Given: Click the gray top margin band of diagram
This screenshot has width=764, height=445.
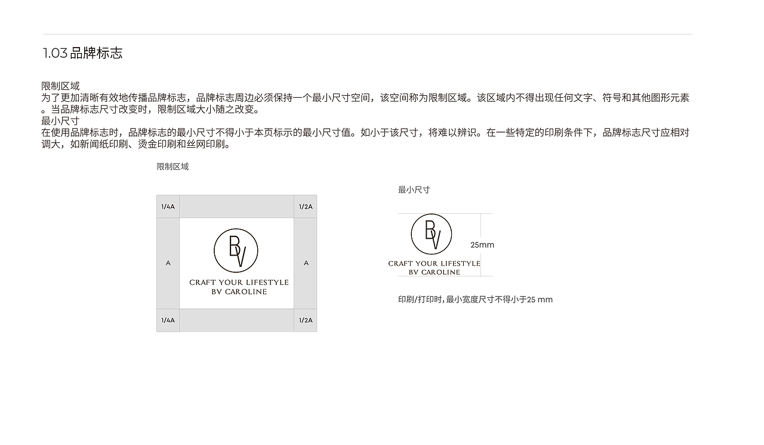Looking at the screenshot, I should (x=236, y=207).
